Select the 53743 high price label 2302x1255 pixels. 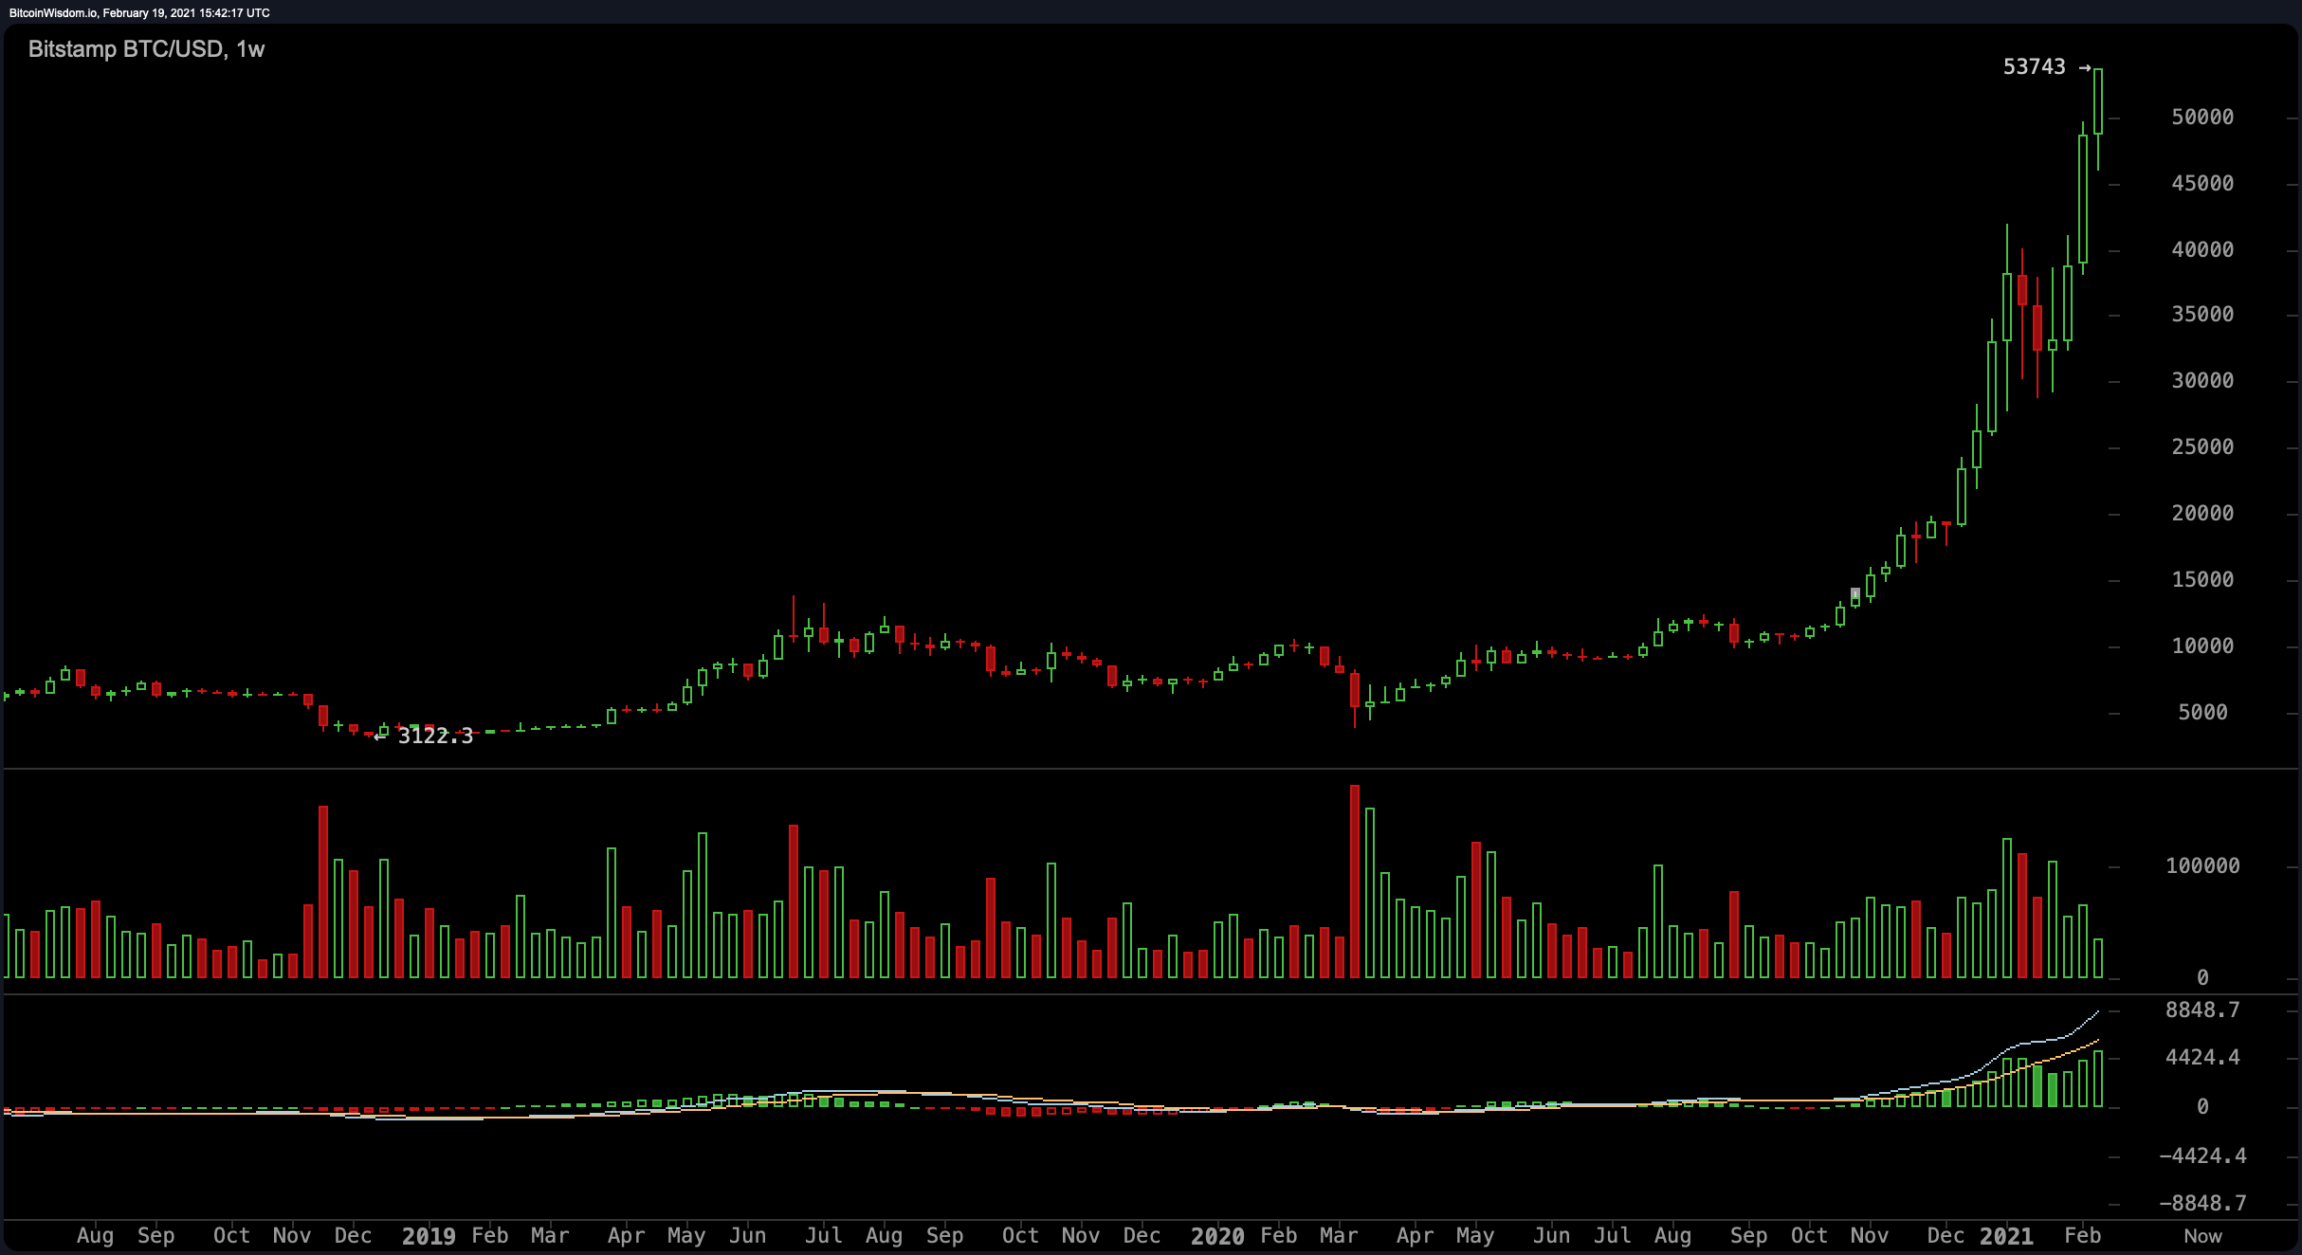[x=2034, y=67]
